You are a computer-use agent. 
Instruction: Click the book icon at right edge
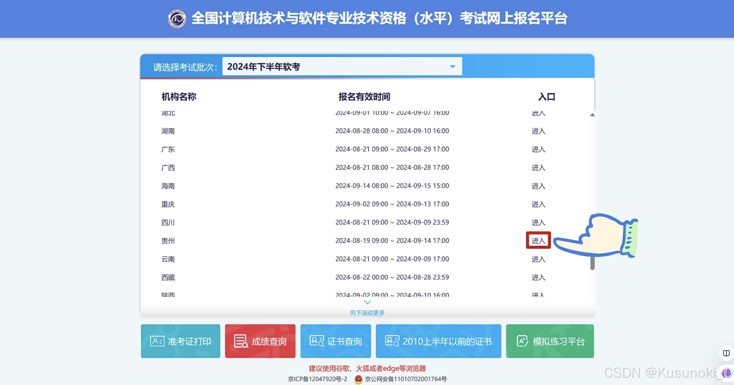point(726,353)
